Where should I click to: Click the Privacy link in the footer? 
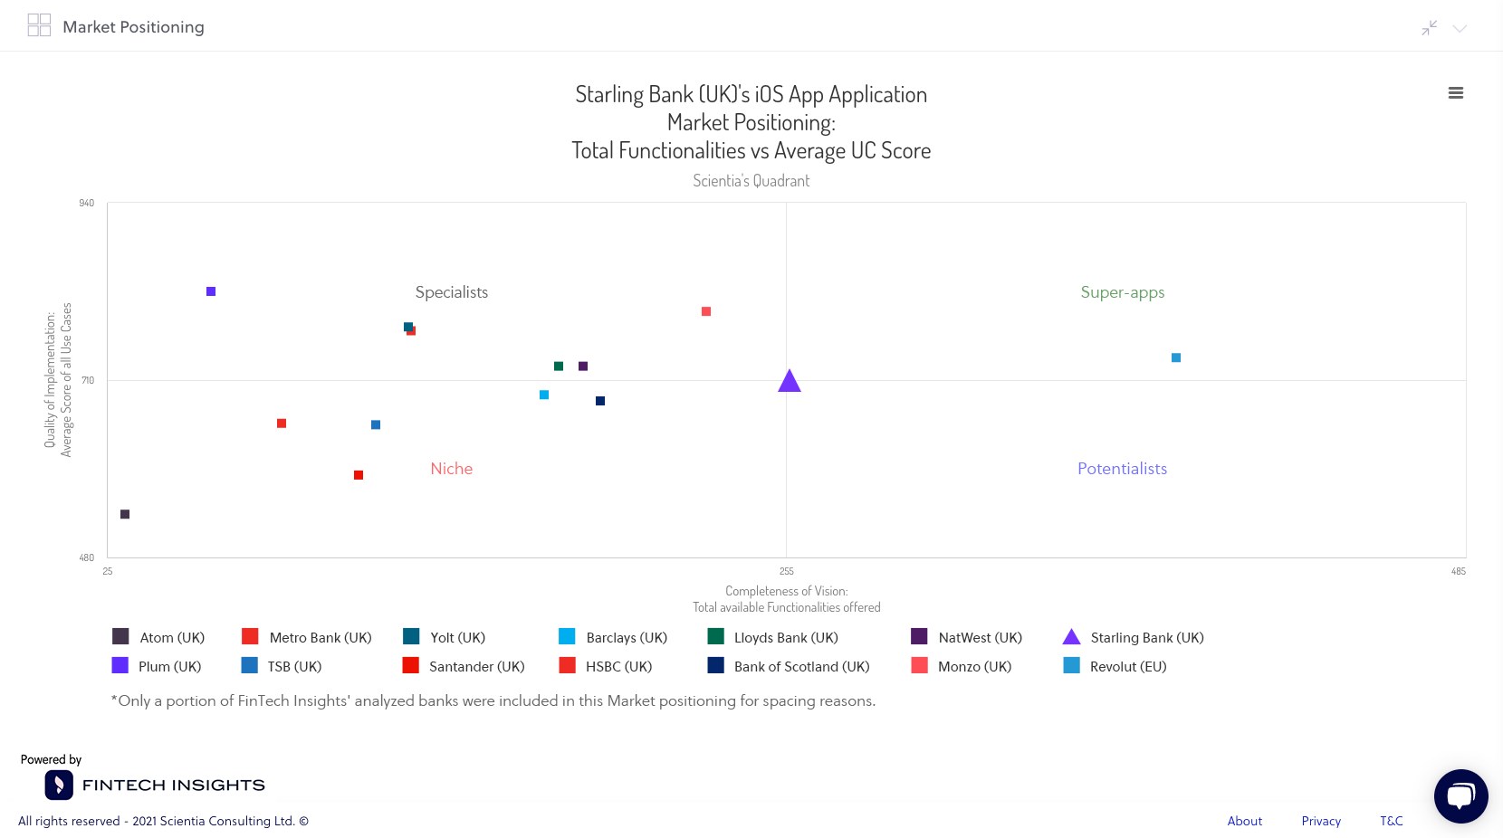[1321, 821]
